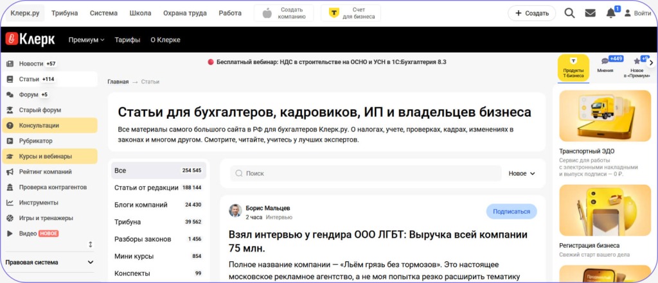Click Борис Мальцев avatar photo
This screenshot has width=658, height=283.
pyautogui.click(x=235, y=210)
